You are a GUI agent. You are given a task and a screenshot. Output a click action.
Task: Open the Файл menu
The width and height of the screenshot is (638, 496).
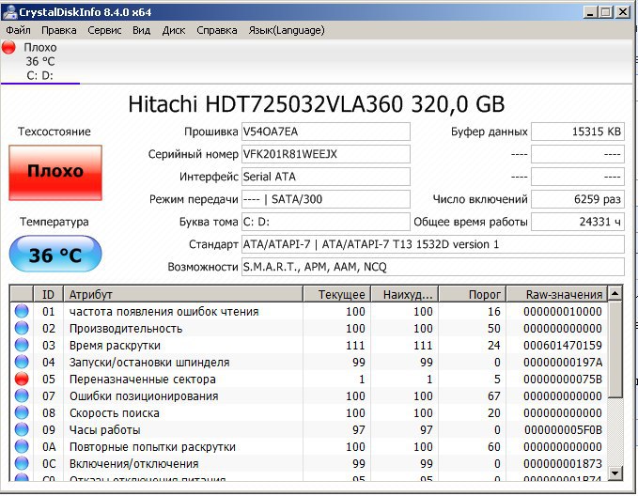tap(18, 30)
